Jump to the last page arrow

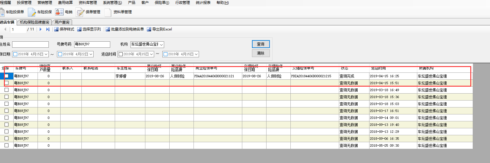click(x=48, y=29)
